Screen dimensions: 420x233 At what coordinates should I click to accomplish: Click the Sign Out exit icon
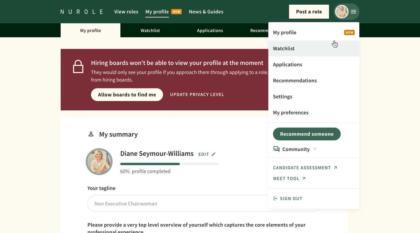coord(275,199)
